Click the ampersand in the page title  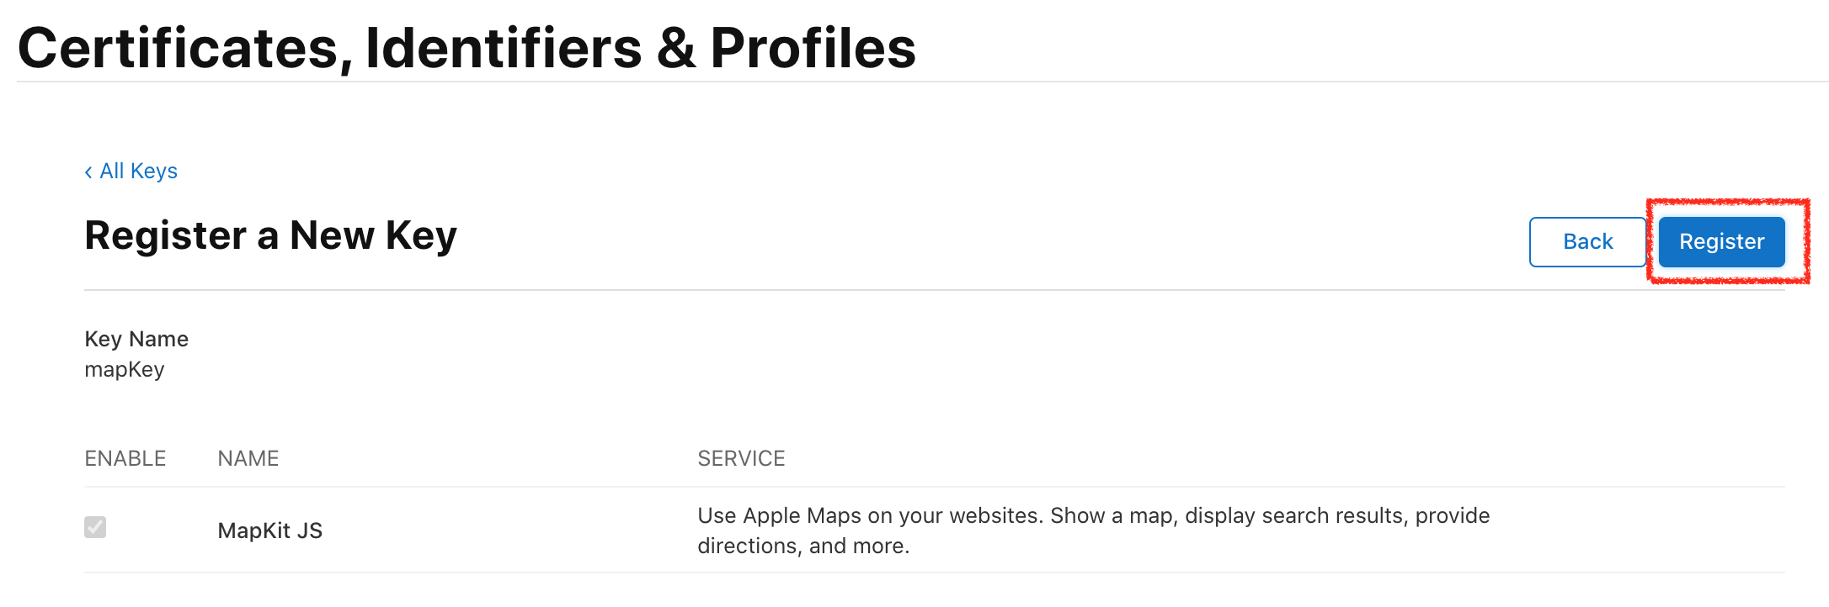click(x=676, y=49)
